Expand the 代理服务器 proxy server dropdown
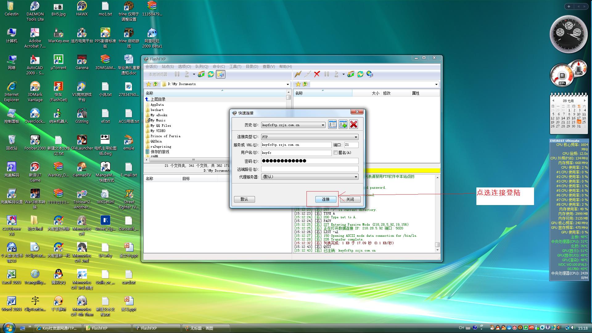Screen dimensions: 592x333 click(356, 176)
